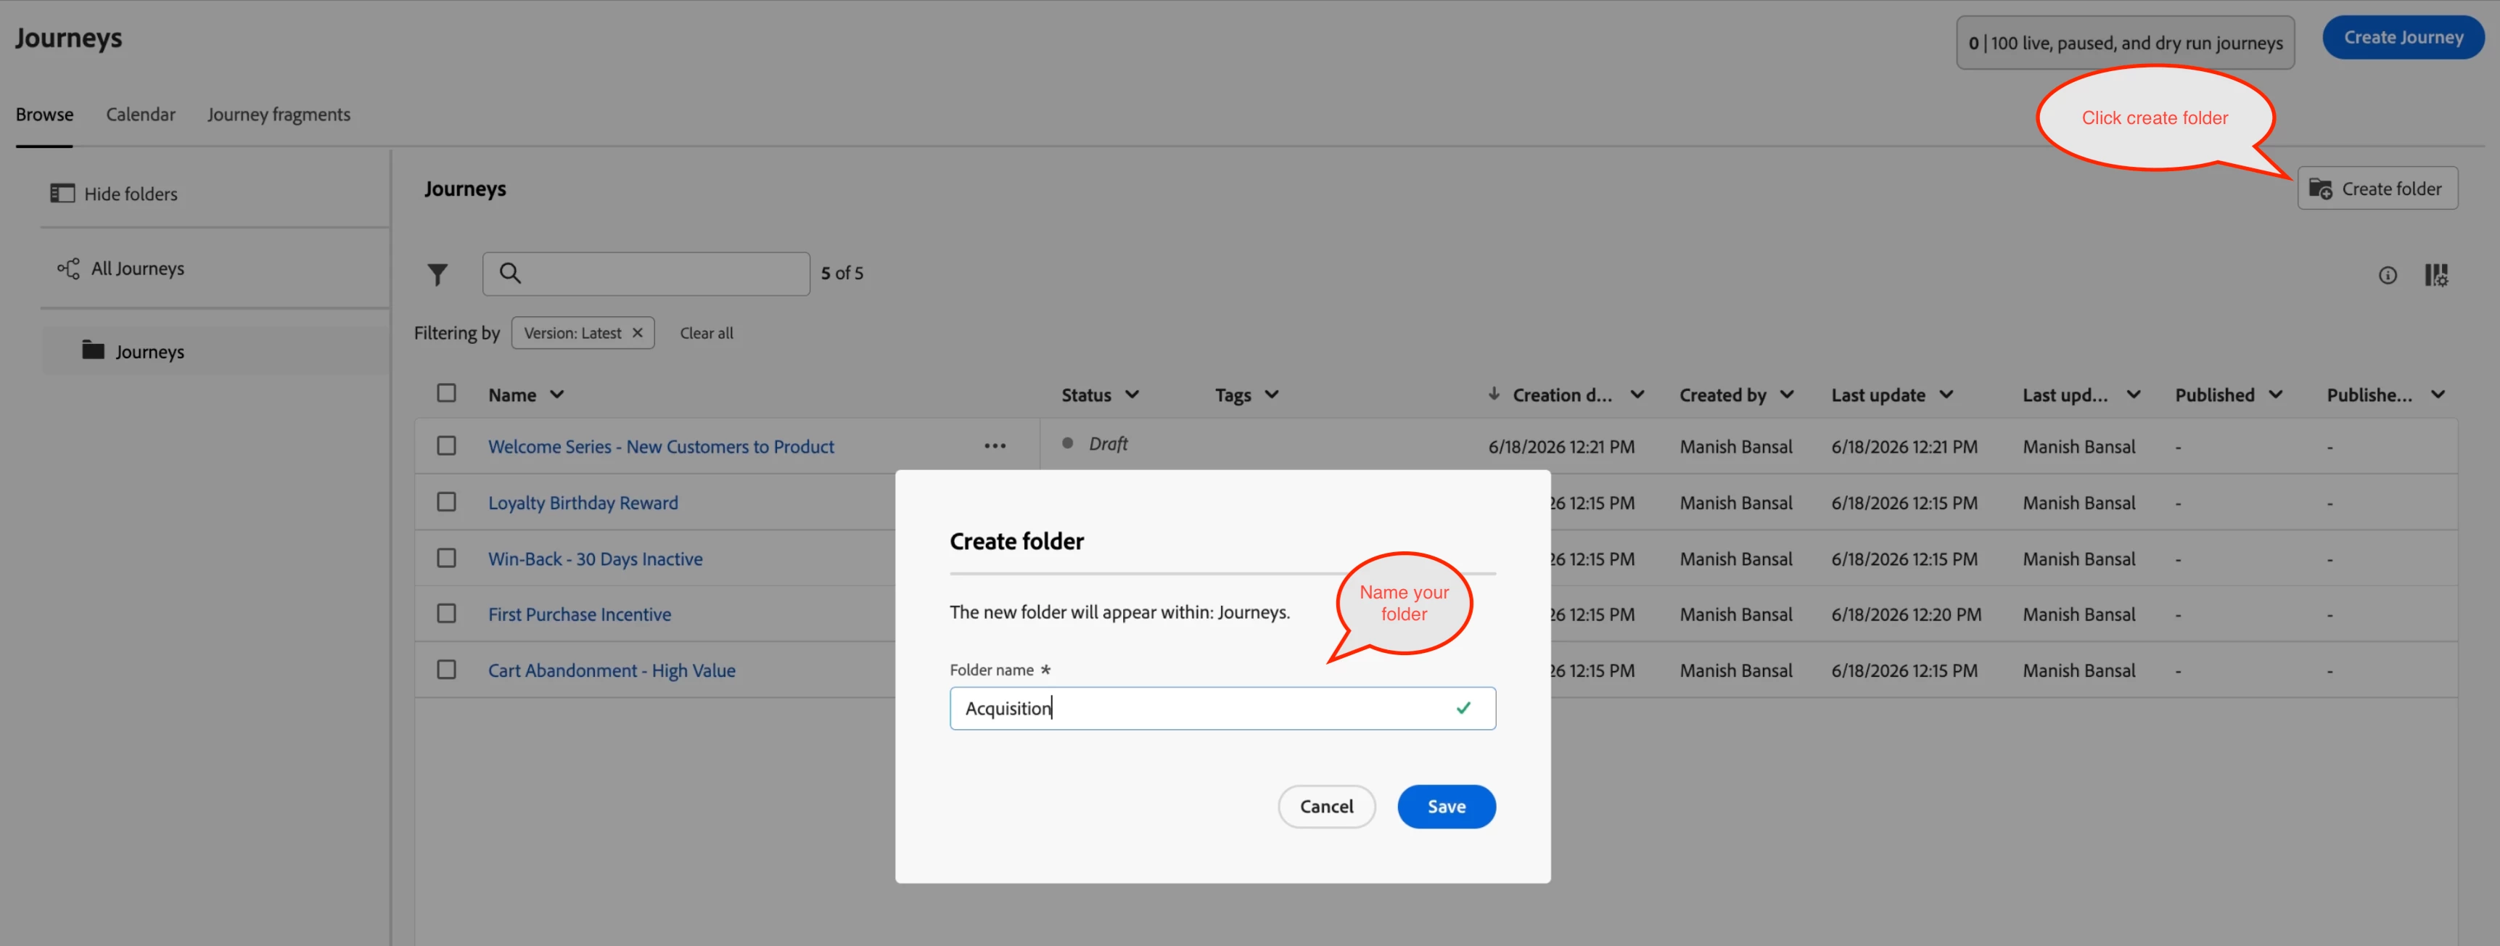Click the Draft status of Welcome Series
Viewport: 2500px width, 946px height.
[1107, 443]
